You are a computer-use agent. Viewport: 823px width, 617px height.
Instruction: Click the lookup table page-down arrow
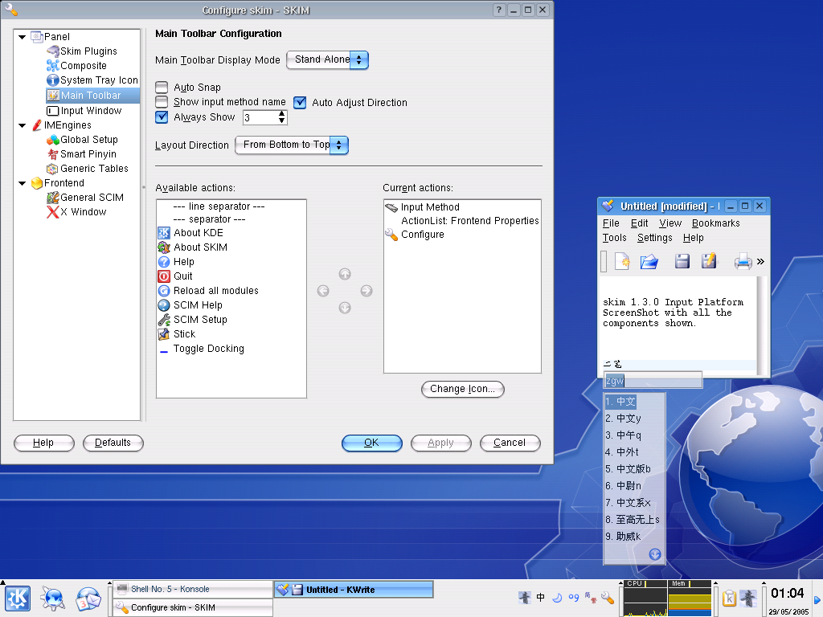[655, 554]
